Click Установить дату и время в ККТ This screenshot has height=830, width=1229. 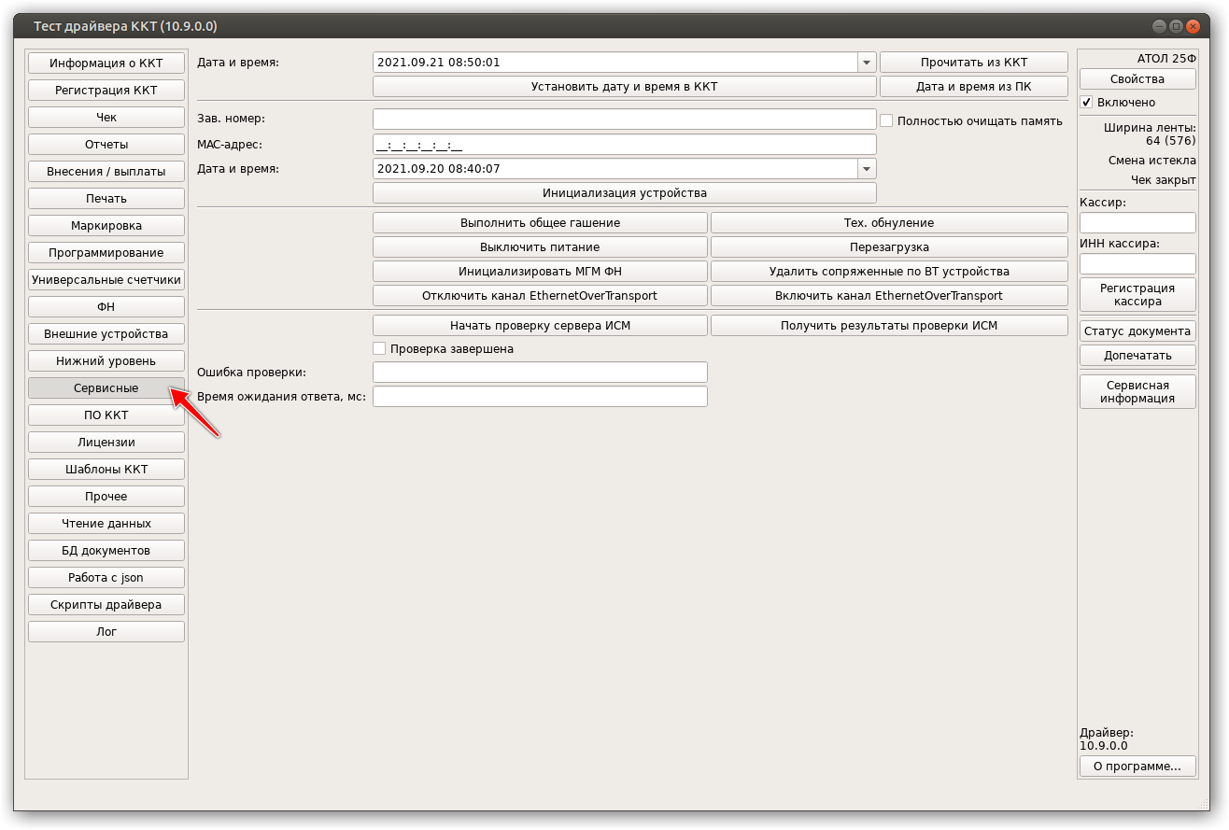(x=625, y=87)
